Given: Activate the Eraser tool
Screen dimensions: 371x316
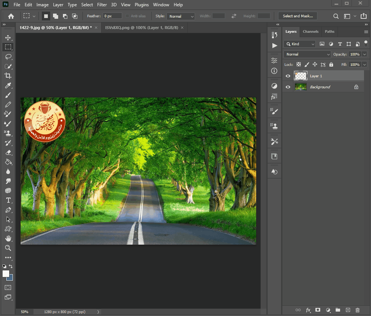Looking at the screenshot, I should tap(8, 152).
